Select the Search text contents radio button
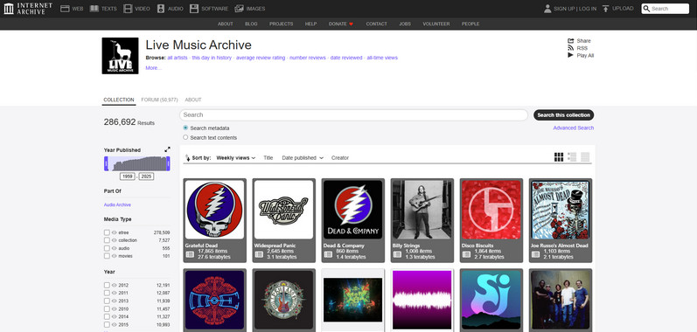The height and width of the screenshot is (332, 697). (185, 137)
